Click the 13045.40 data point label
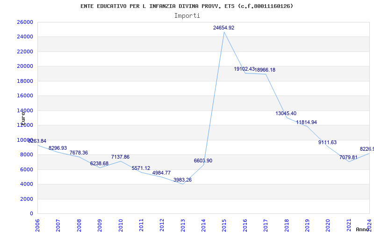This screenshot has height=234, width=374. coord(286,113)
